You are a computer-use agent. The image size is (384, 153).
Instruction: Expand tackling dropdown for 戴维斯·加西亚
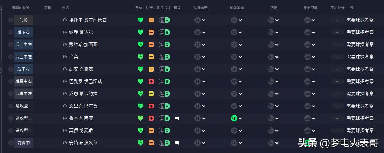[x=273, y=45]
